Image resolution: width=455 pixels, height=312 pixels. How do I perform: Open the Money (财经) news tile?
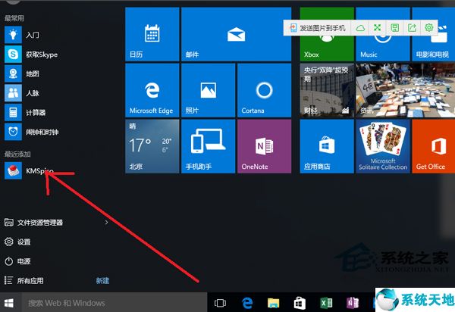(x=327, y=90)
